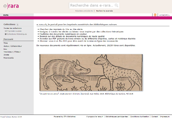Open Conditions d'utilisation footer link
The height and width of the screenshot is (118, 172).
(140, 117)
